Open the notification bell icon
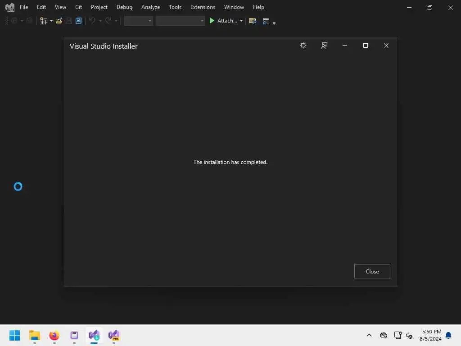Image resolution: width=461 pixels, height=346 pixels. coord(448,335)
